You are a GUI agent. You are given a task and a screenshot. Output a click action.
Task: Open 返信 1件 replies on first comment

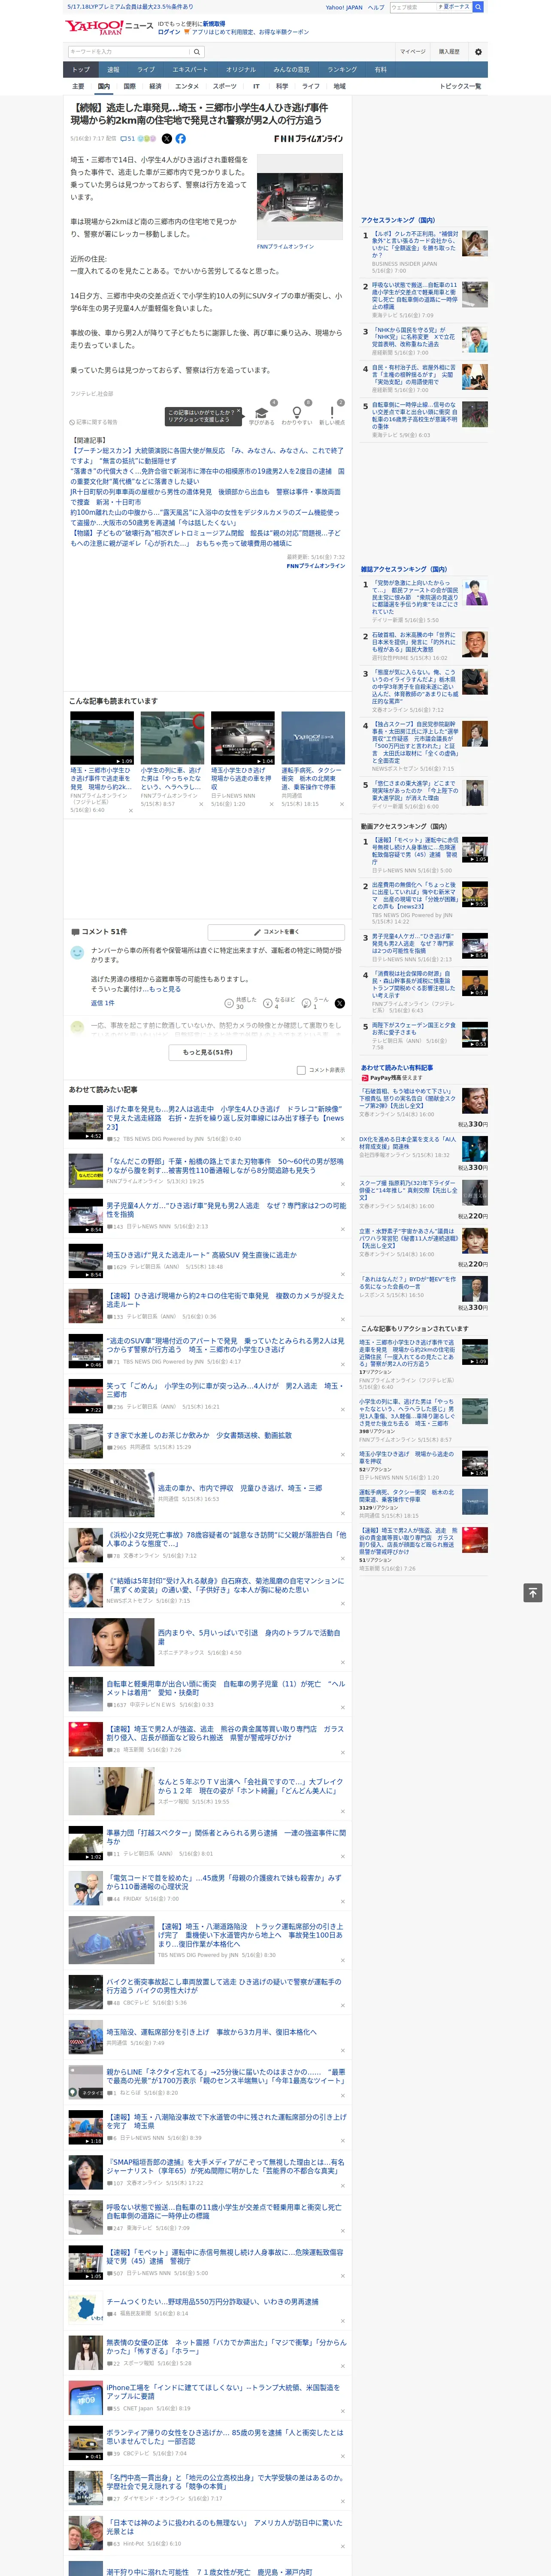click(x=102, y=1003)
